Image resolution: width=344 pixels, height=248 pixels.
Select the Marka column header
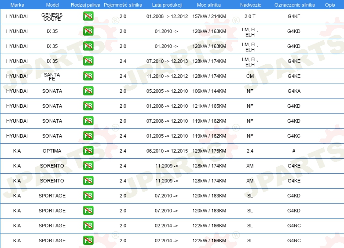coord(17,4)
